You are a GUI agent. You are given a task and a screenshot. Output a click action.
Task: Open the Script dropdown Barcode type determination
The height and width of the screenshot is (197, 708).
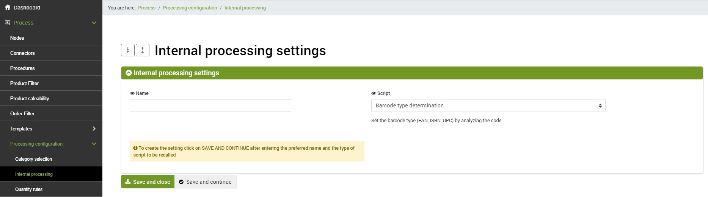tap(488, 105)
